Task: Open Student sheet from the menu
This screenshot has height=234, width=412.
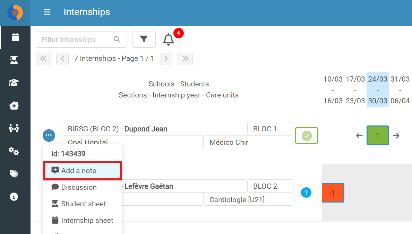Action: click(x=83, y=204)
